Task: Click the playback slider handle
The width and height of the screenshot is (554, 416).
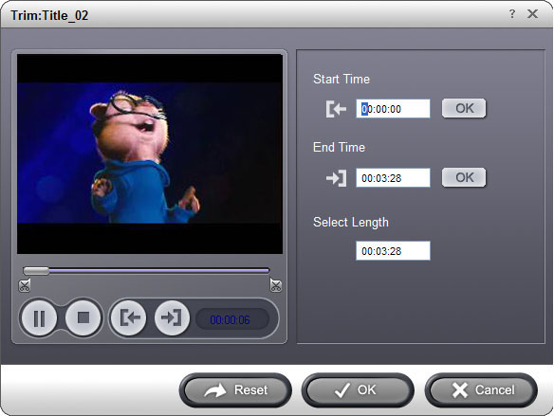Action: point(36,271)
